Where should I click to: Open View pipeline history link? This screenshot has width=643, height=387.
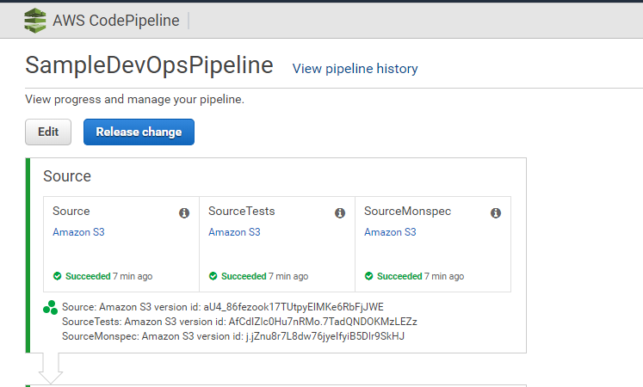tap(355, 69)
